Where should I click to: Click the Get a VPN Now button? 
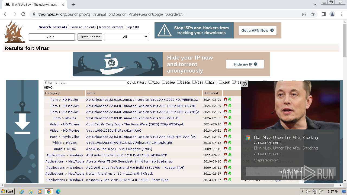(258, 30)
